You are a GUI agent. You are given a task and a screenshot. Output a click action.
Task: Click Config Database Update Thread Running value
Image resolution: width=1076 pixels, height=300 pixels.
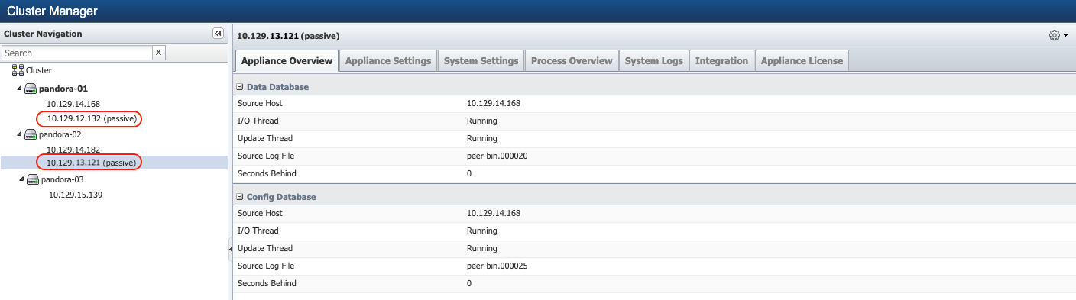point(482,248)
